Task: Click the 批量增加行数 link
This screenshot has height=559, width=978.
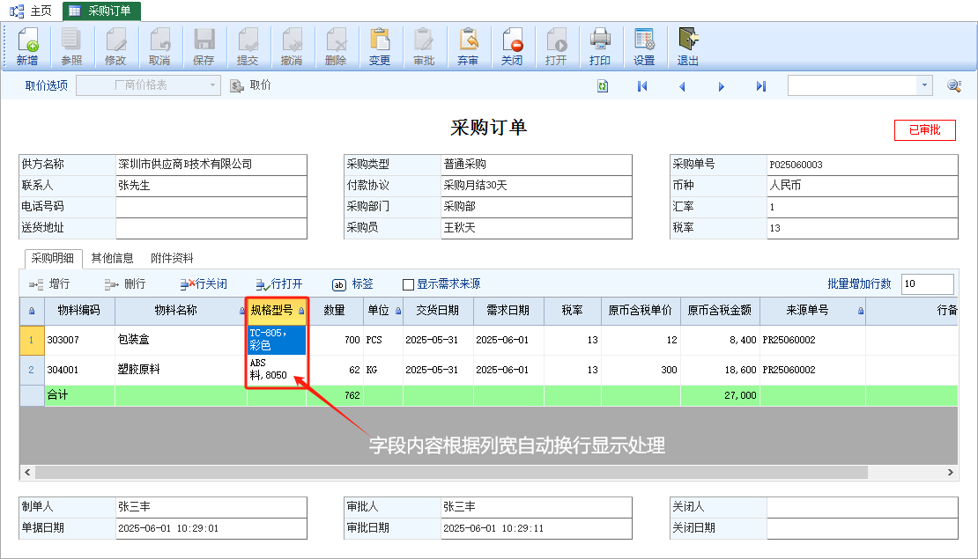Action: [x=859, y=284]
